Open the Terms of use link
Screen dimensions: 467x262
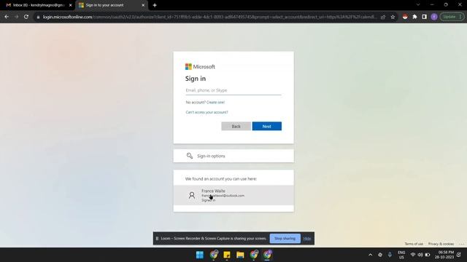point(414,244)
